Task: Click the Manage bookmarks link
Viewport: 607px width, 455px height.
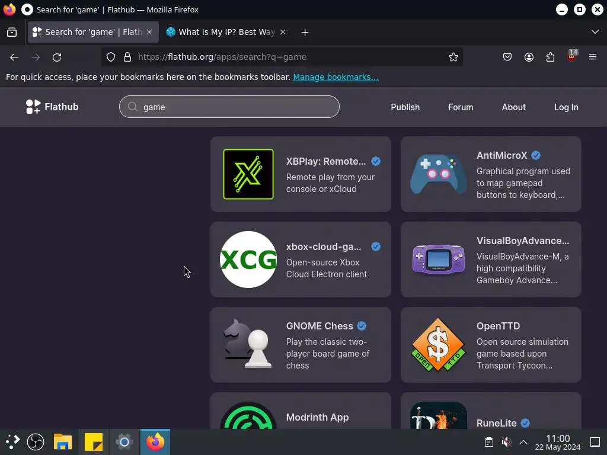Action: coord(336,77)
